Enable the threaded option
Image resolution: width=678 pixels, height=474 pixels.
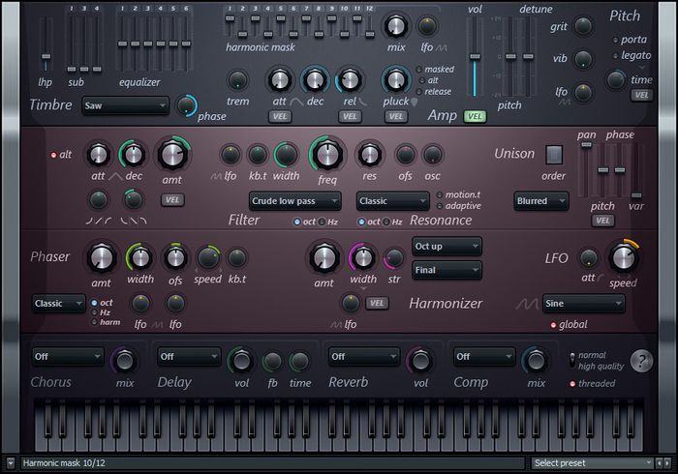[572, 384]
